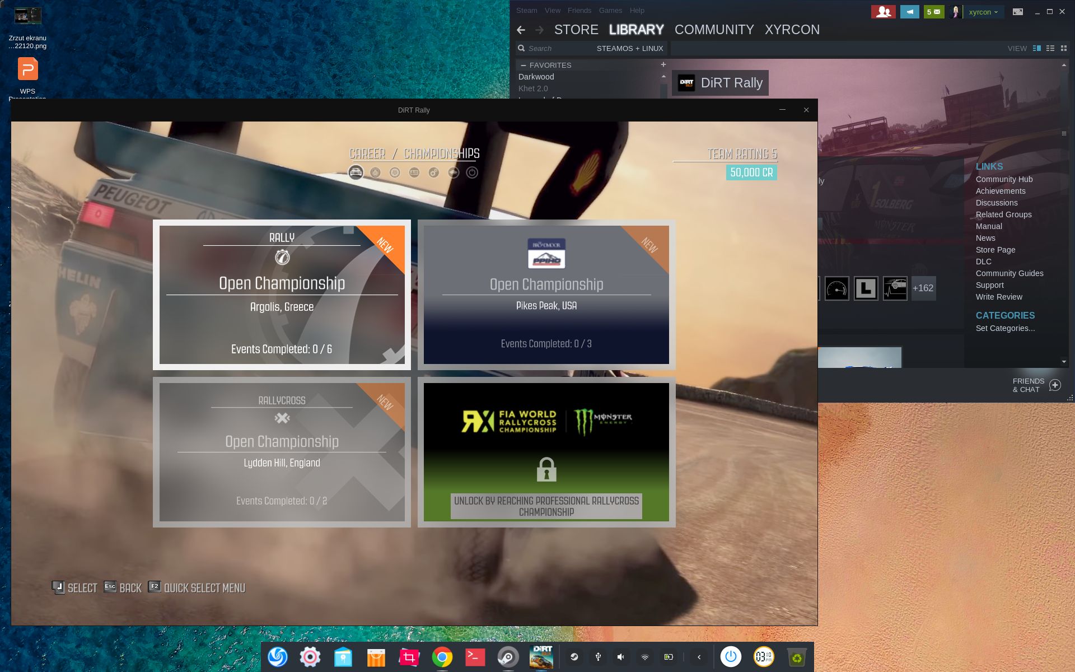Screen dimensions: 1075x672
Task: Select the Pikes Peak Open Championship card
Action: 546,295
